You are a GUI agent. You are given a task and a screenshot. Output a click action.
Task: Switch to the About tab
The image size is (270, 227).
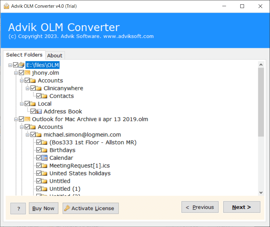[x=55, y=55]
